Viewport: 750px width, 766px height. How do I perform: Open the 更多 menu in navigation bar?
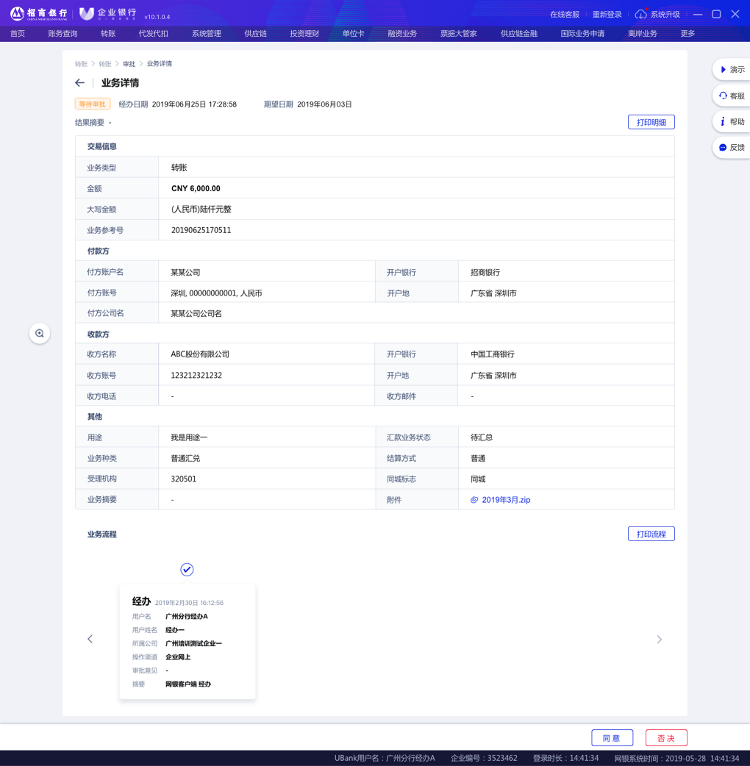click(687, 34)
